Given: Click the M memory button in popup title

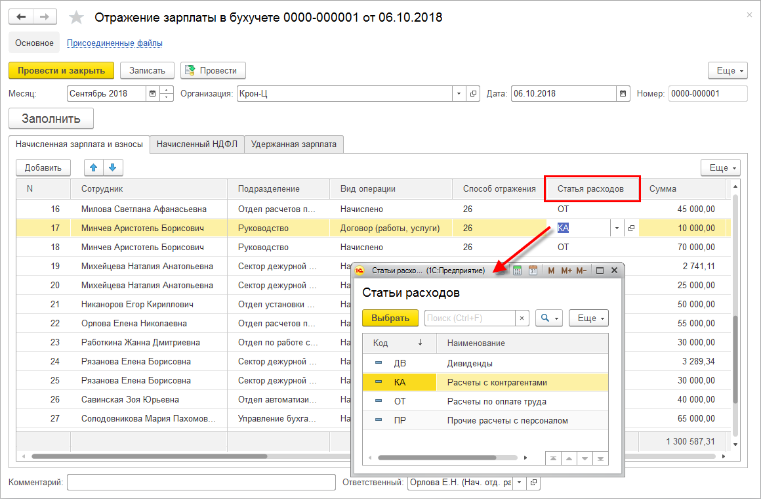Looking at the screenshot, I should [x=551, y=271].
